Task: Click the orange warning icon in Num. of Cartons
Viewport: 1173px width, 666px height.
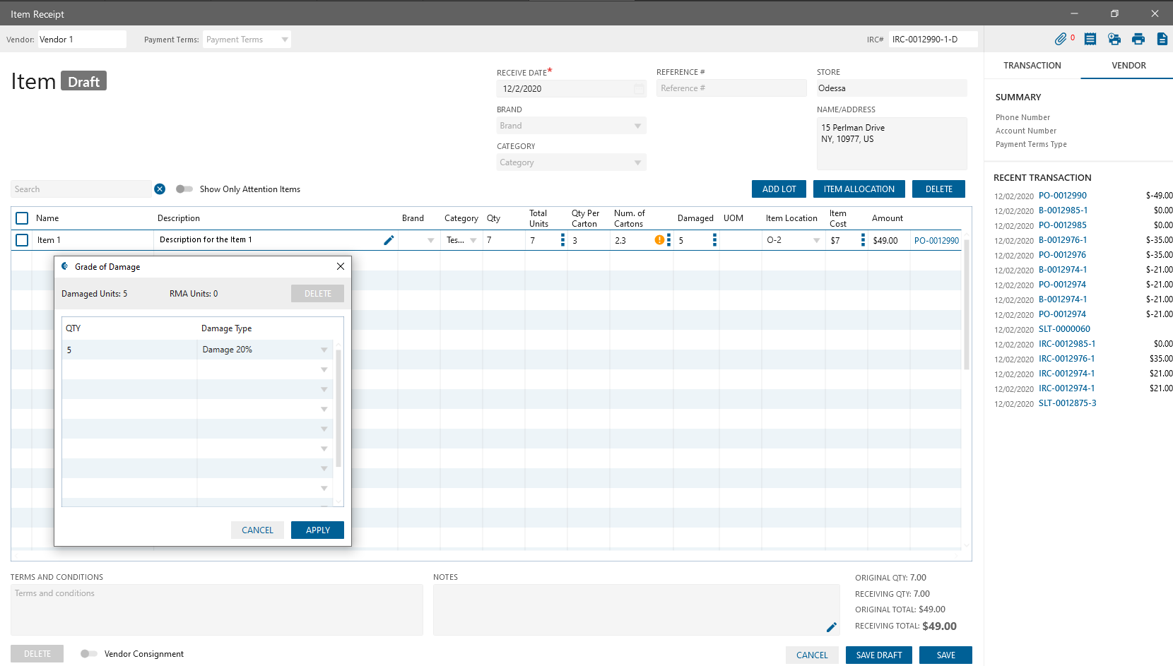Action: (x=659, y=240)
